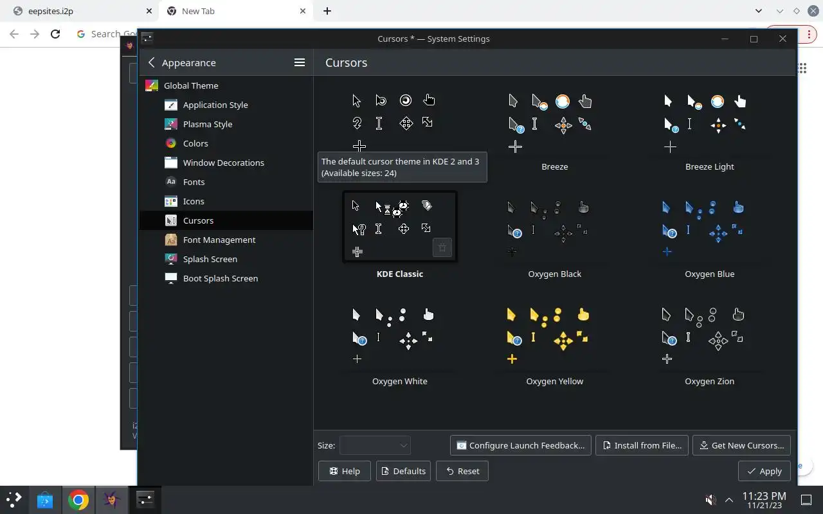Open the sidebar hamburger menu
Screen dimensions: 823x514
pos(300,62)
